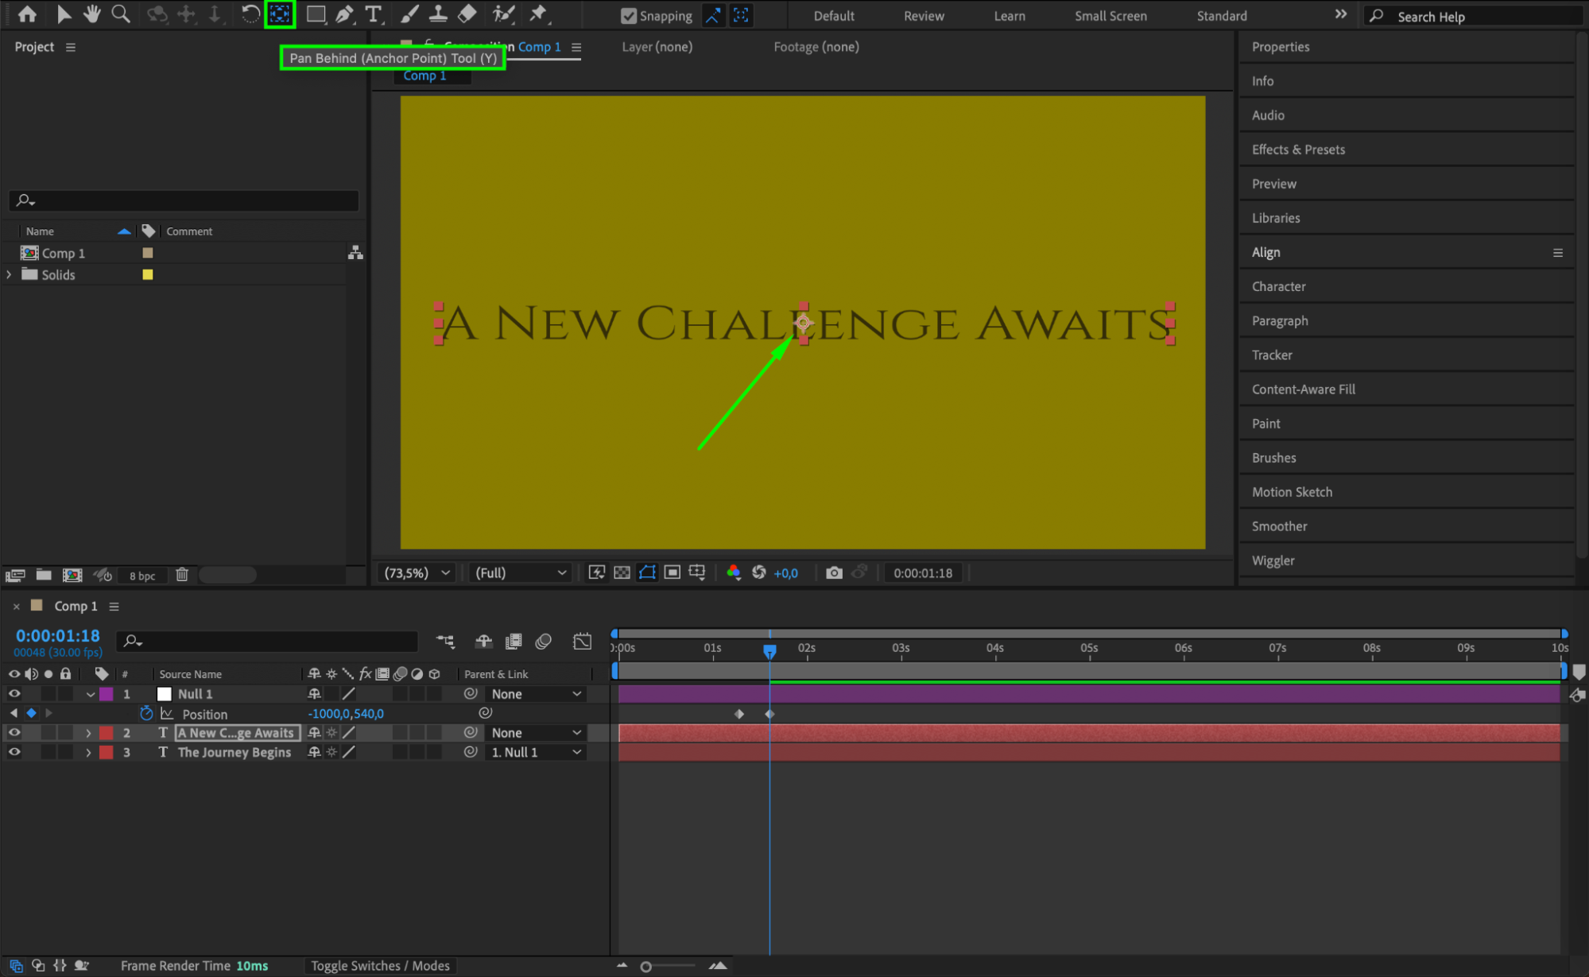
Task: Pick the Zoom magnifier tool
Action: (121, 14)
